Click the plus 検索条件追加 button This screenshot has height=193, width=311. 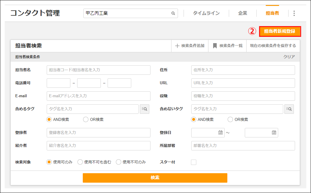[x=190, y=46]
